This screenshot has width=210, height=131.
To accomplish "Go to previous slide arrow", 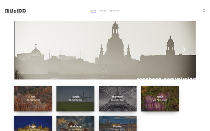I will 26,50.
